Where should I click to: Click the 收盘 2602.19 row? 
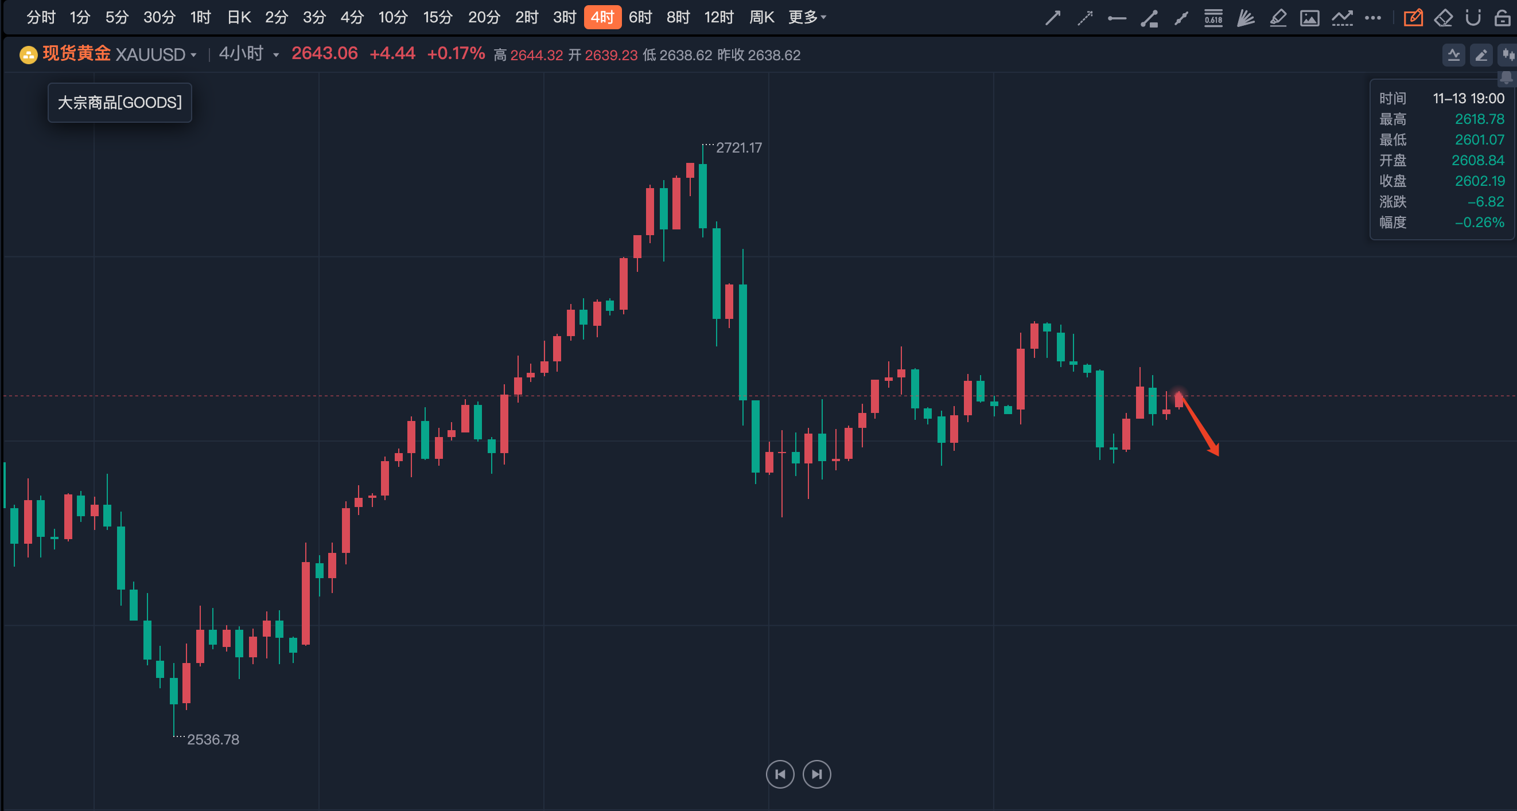[x=1442, y=181]
